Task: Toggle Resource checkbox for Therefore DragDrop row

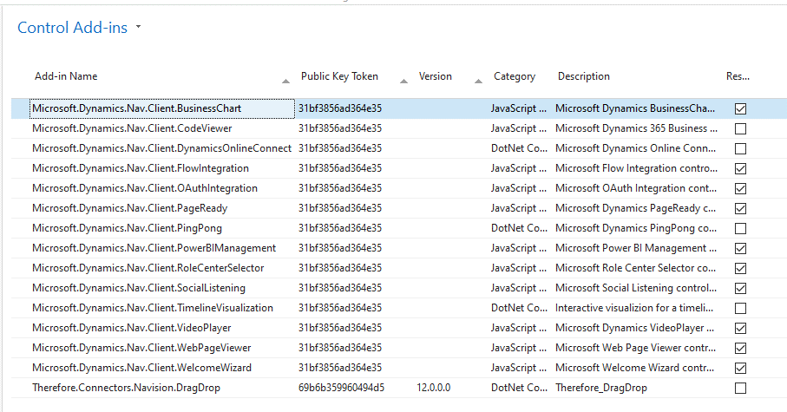Action: click(x=740, y=389)
